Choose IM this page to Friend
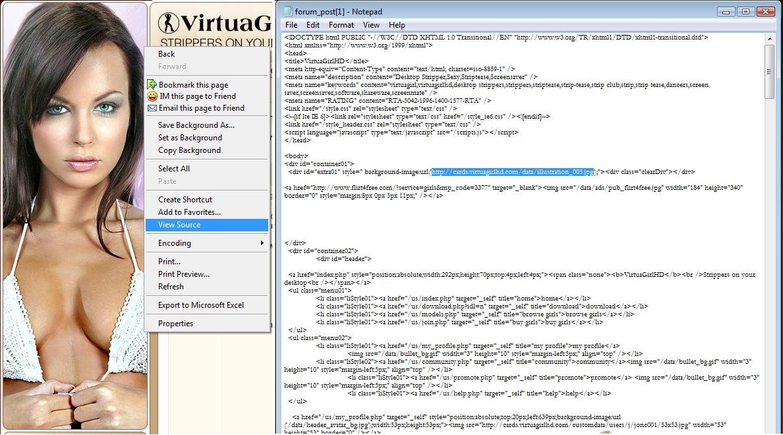The height and width of the screenshot is (435, 783). (x=198, y=96)
